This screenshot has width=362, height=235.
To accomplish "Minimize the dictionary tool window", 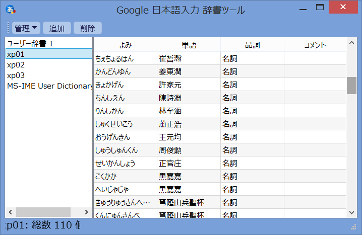I will 303,9.
